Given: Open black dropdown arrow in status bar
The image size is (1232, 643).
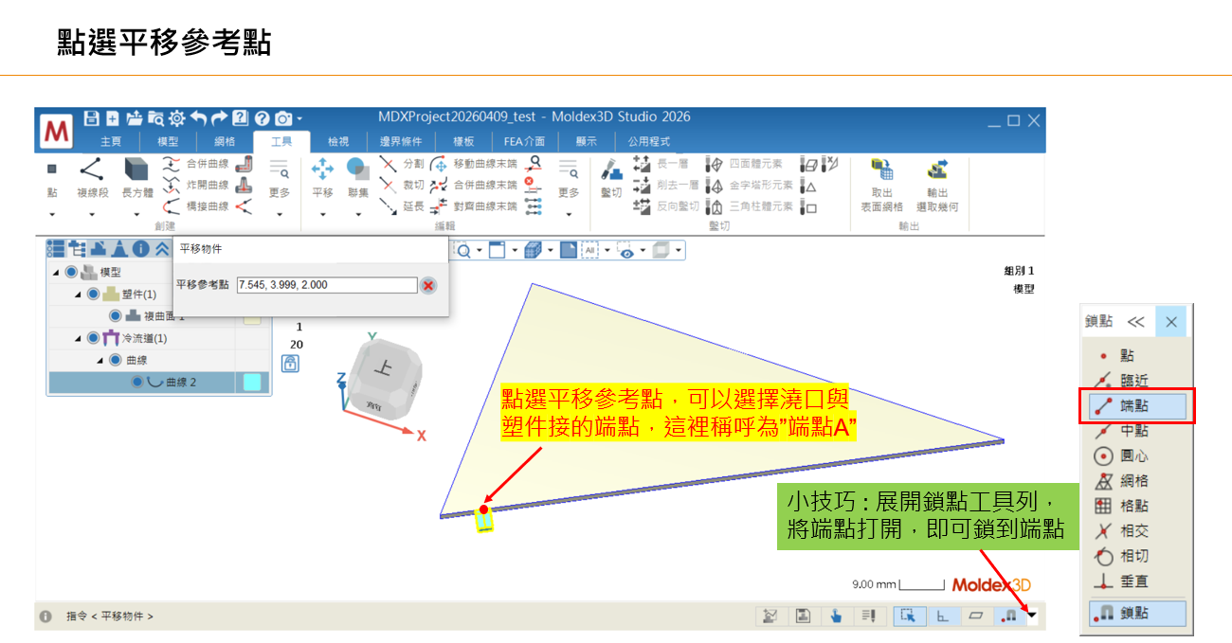Looking at the screenshot, I should coord(1032,616).
